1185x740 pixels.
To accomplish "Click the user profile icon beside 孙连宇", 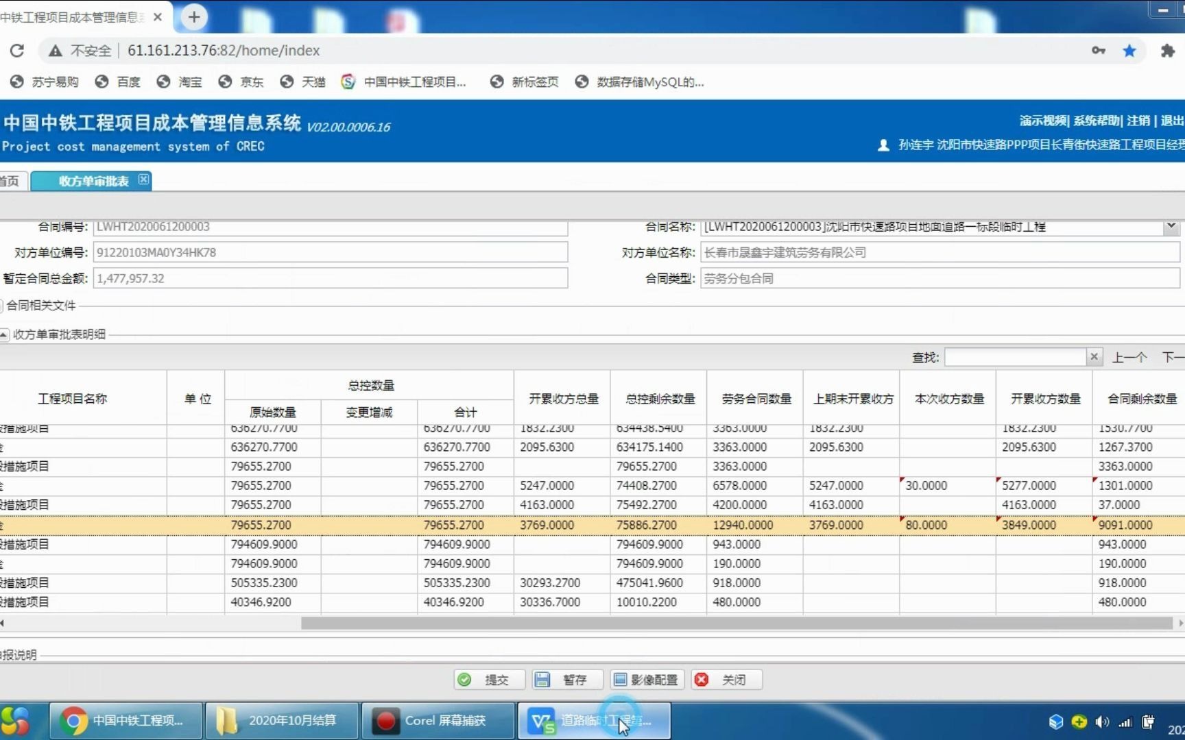I will pos(884,145).
